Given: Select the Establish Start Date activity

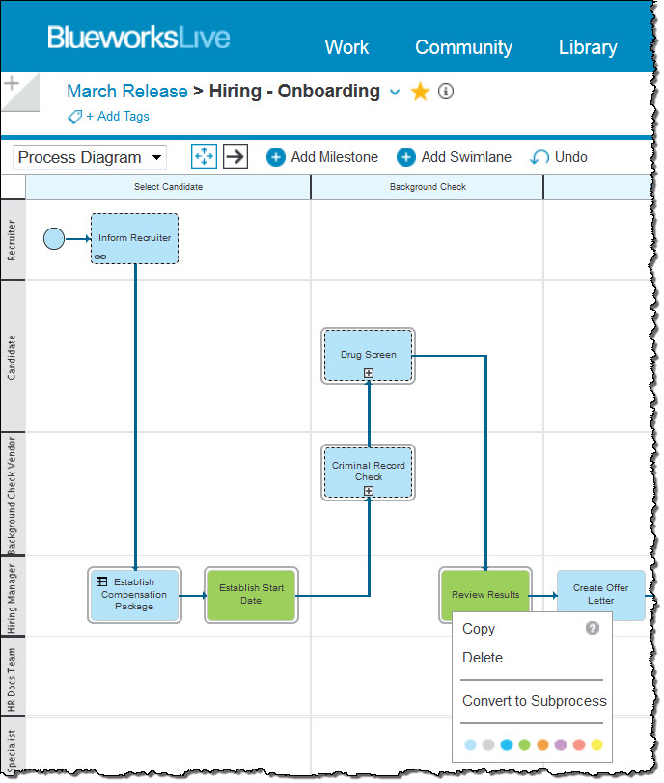Looking at the screenshot, I should pyautogui.click(x=251, y=594).
